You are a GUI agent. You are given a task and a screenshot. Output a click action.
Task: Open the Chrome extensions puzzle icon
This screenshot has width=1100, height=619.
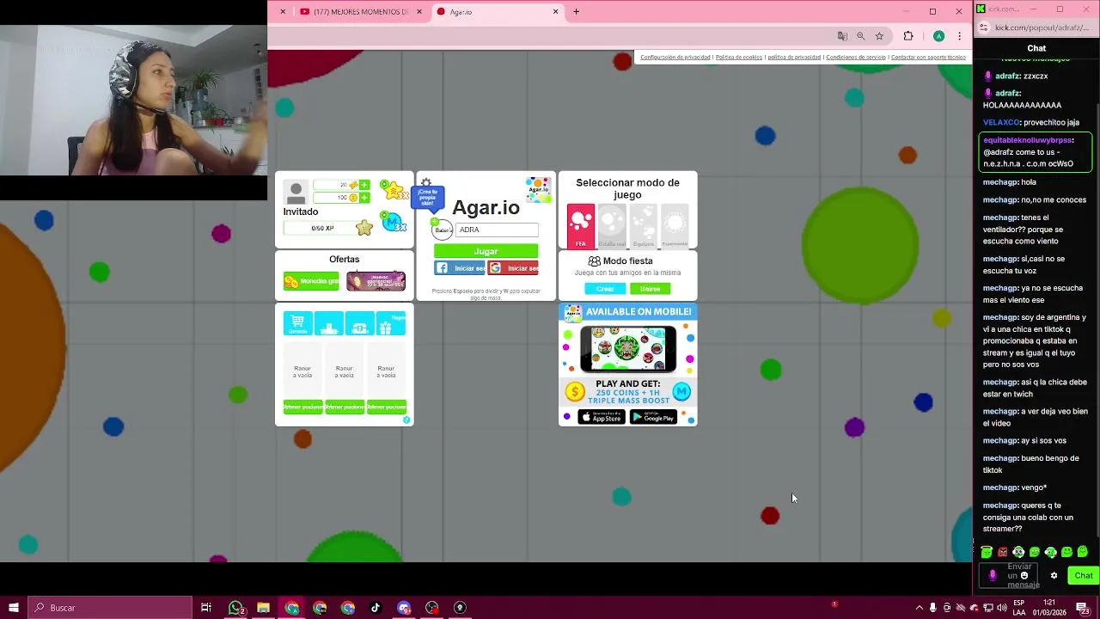pos(907,36)
